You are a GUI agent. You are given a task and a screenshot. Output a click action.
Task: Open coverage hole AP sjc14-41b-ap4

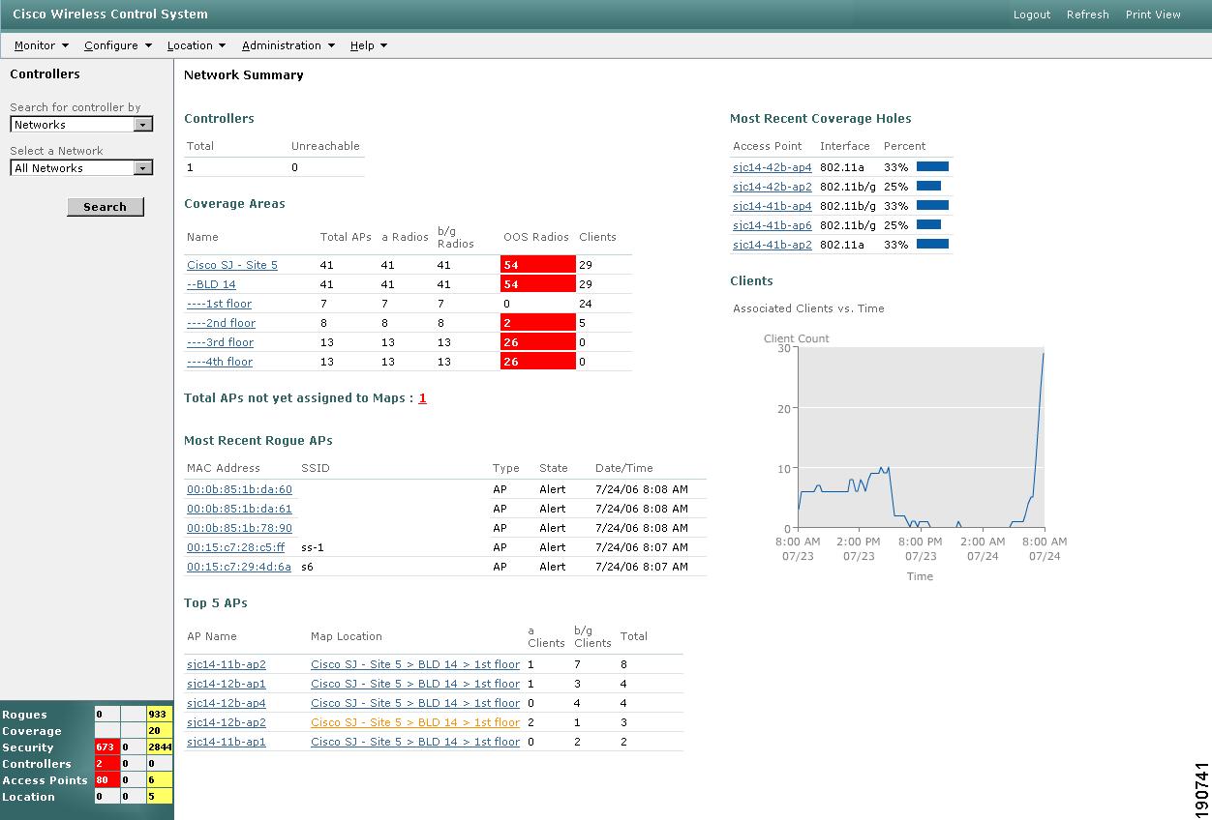coord(773,206)
